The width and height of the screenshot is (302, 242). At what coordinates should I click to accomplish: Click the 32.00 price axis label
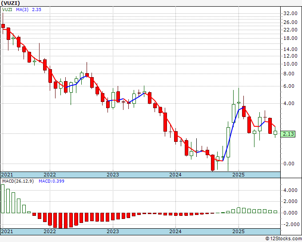290,13
